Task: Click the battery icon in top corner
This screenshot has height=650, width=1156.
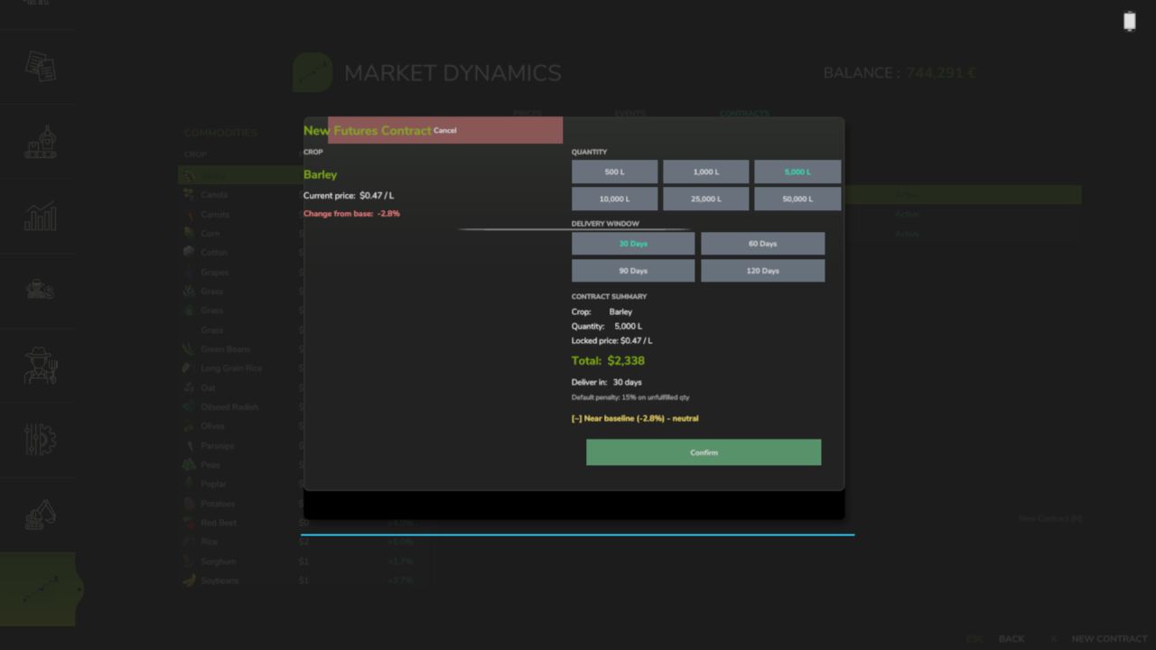Action: (1129, 21)
